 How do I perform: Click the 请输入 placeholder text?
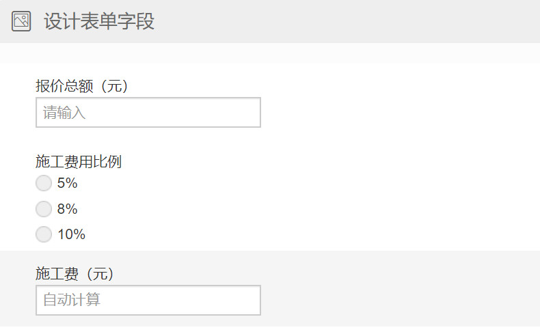64,113
